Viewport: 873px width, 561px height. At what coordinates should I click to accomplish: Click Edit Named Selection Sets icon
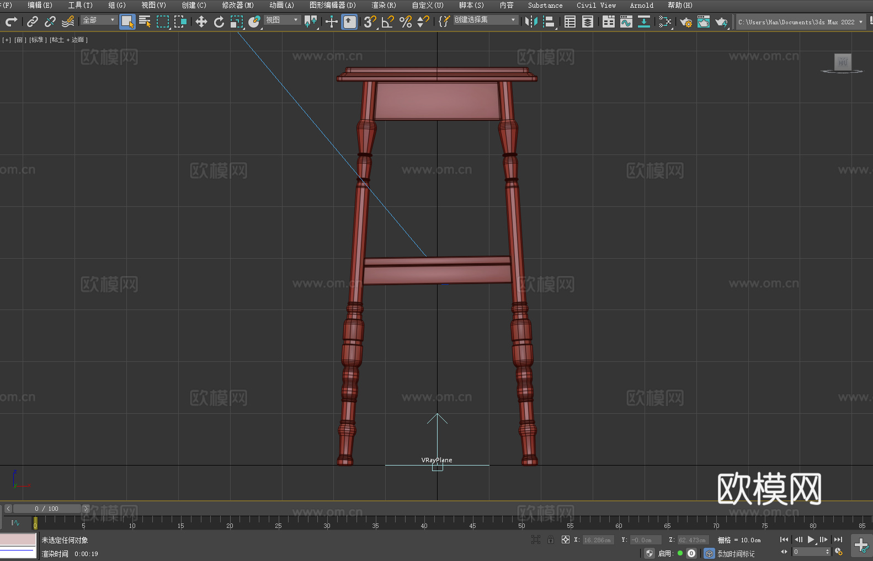click(x=444, y=22)
